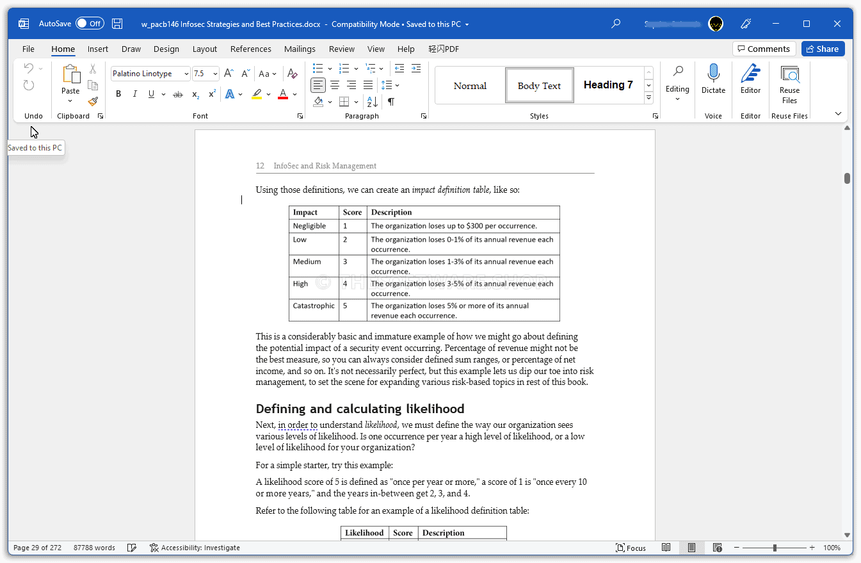The height and width of the screenshot is (563, 861).
Task: Click the Save floppy disk icon in title bar
Action: [x=117, y=24]
